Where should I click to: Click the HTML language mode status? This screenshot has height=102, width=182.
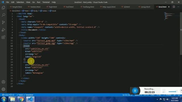click(x=159, y=95)
